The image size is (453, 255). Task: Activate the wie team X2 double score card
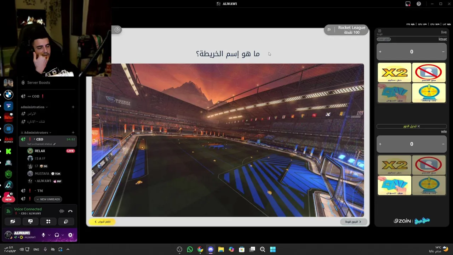click(394, 165)
